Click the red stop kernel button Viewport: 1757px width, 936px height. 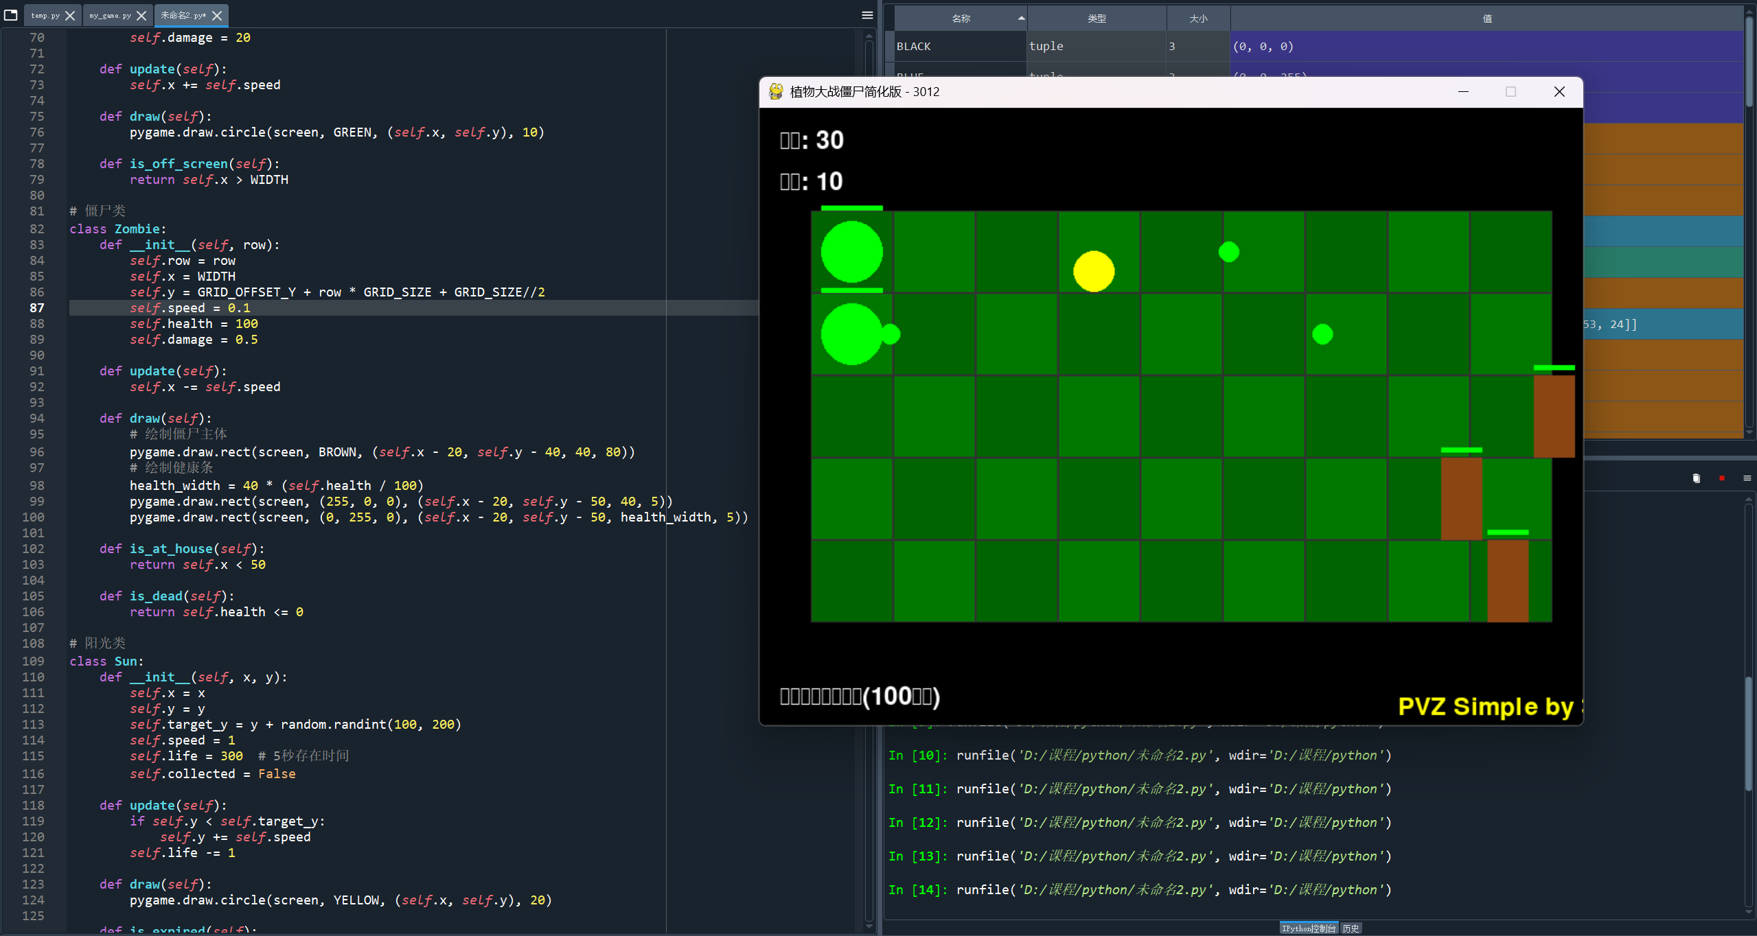tap(1721, 478)
